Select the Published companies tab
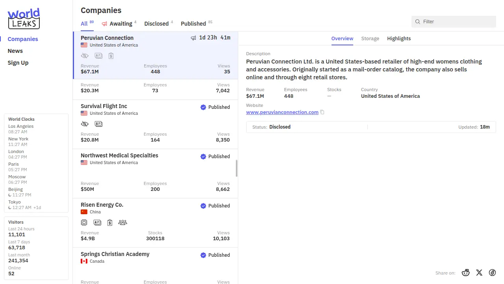Viewport: 504px width, 284px height. (193, 24)
